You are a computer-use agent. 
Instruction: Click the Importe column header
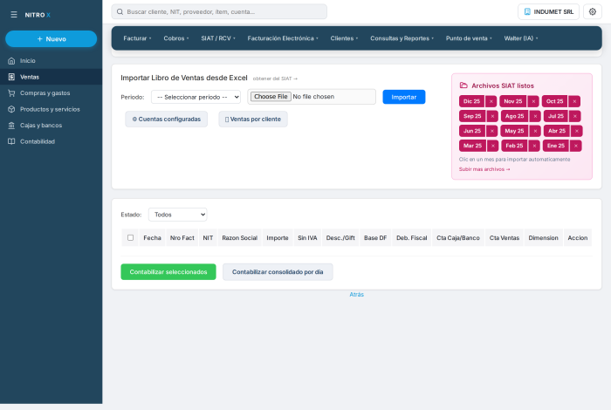(278, 238)
